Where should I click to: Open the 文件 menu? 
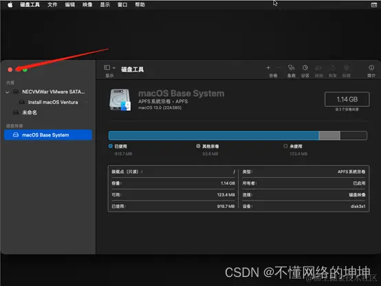pos(52,5)
